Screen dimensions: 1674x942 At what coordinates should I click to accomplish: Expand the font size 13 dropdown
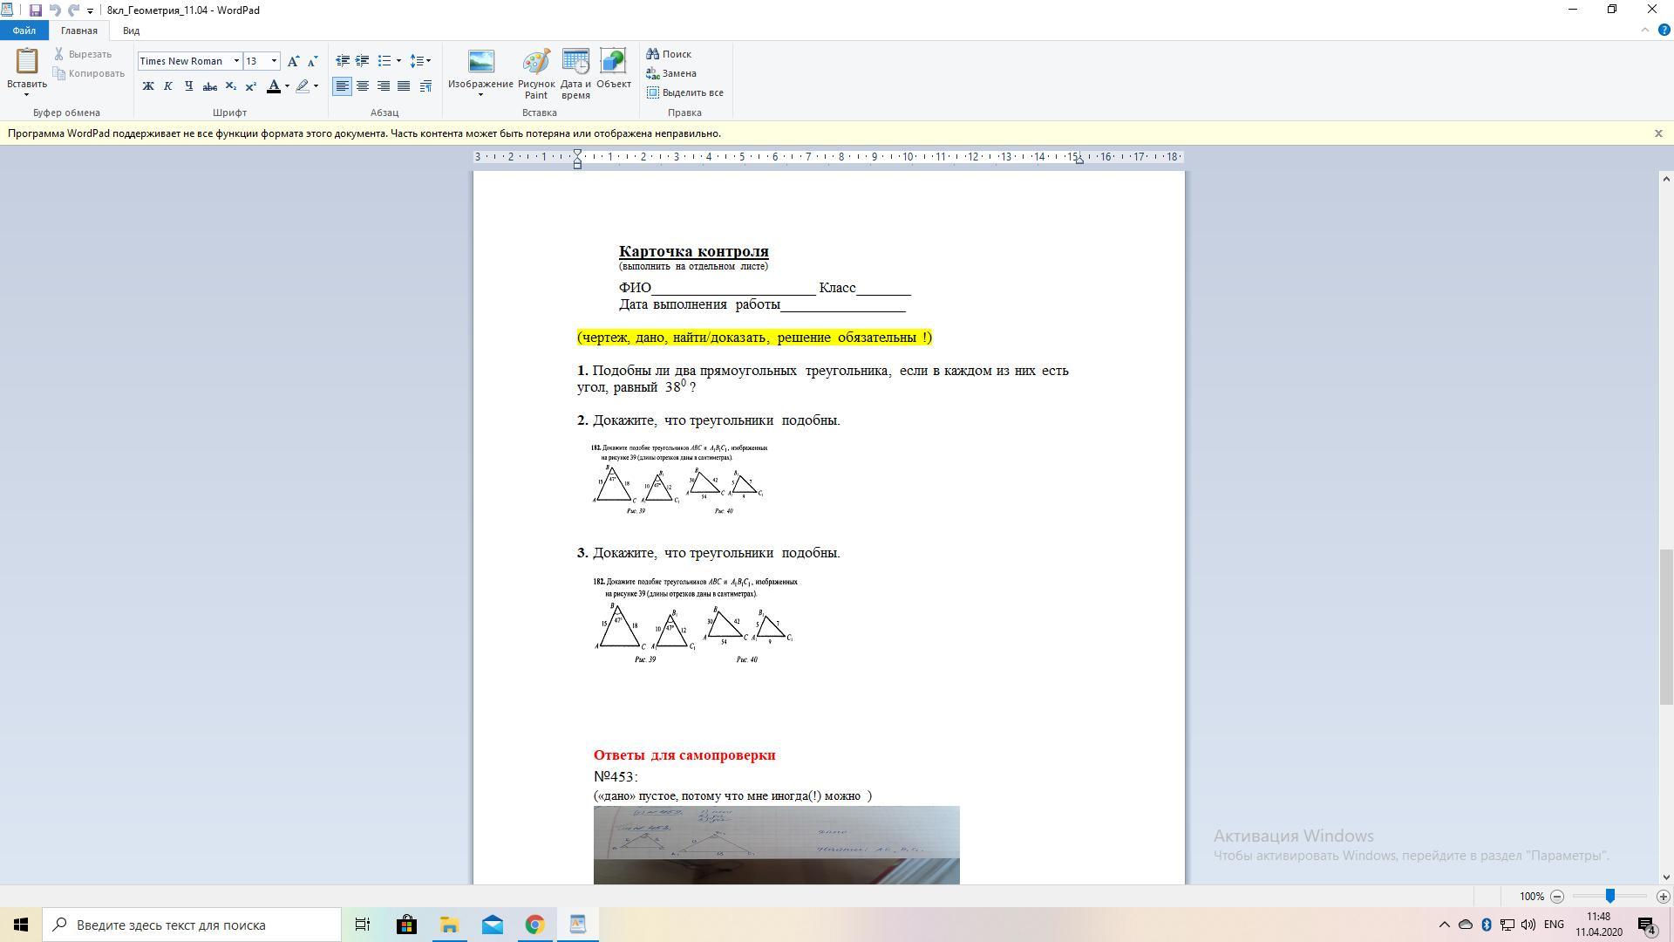pos(274,61)
